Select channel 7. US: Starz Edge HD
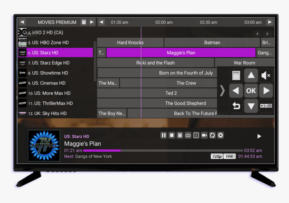Viewport: 289px width, 203px height. [55, 63]
